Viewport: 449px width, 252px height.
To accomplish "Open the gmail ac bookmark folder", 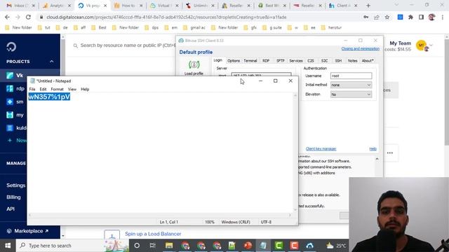I will [195, 28].
